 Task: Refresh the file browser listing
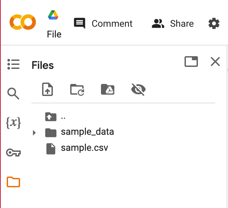77,90
